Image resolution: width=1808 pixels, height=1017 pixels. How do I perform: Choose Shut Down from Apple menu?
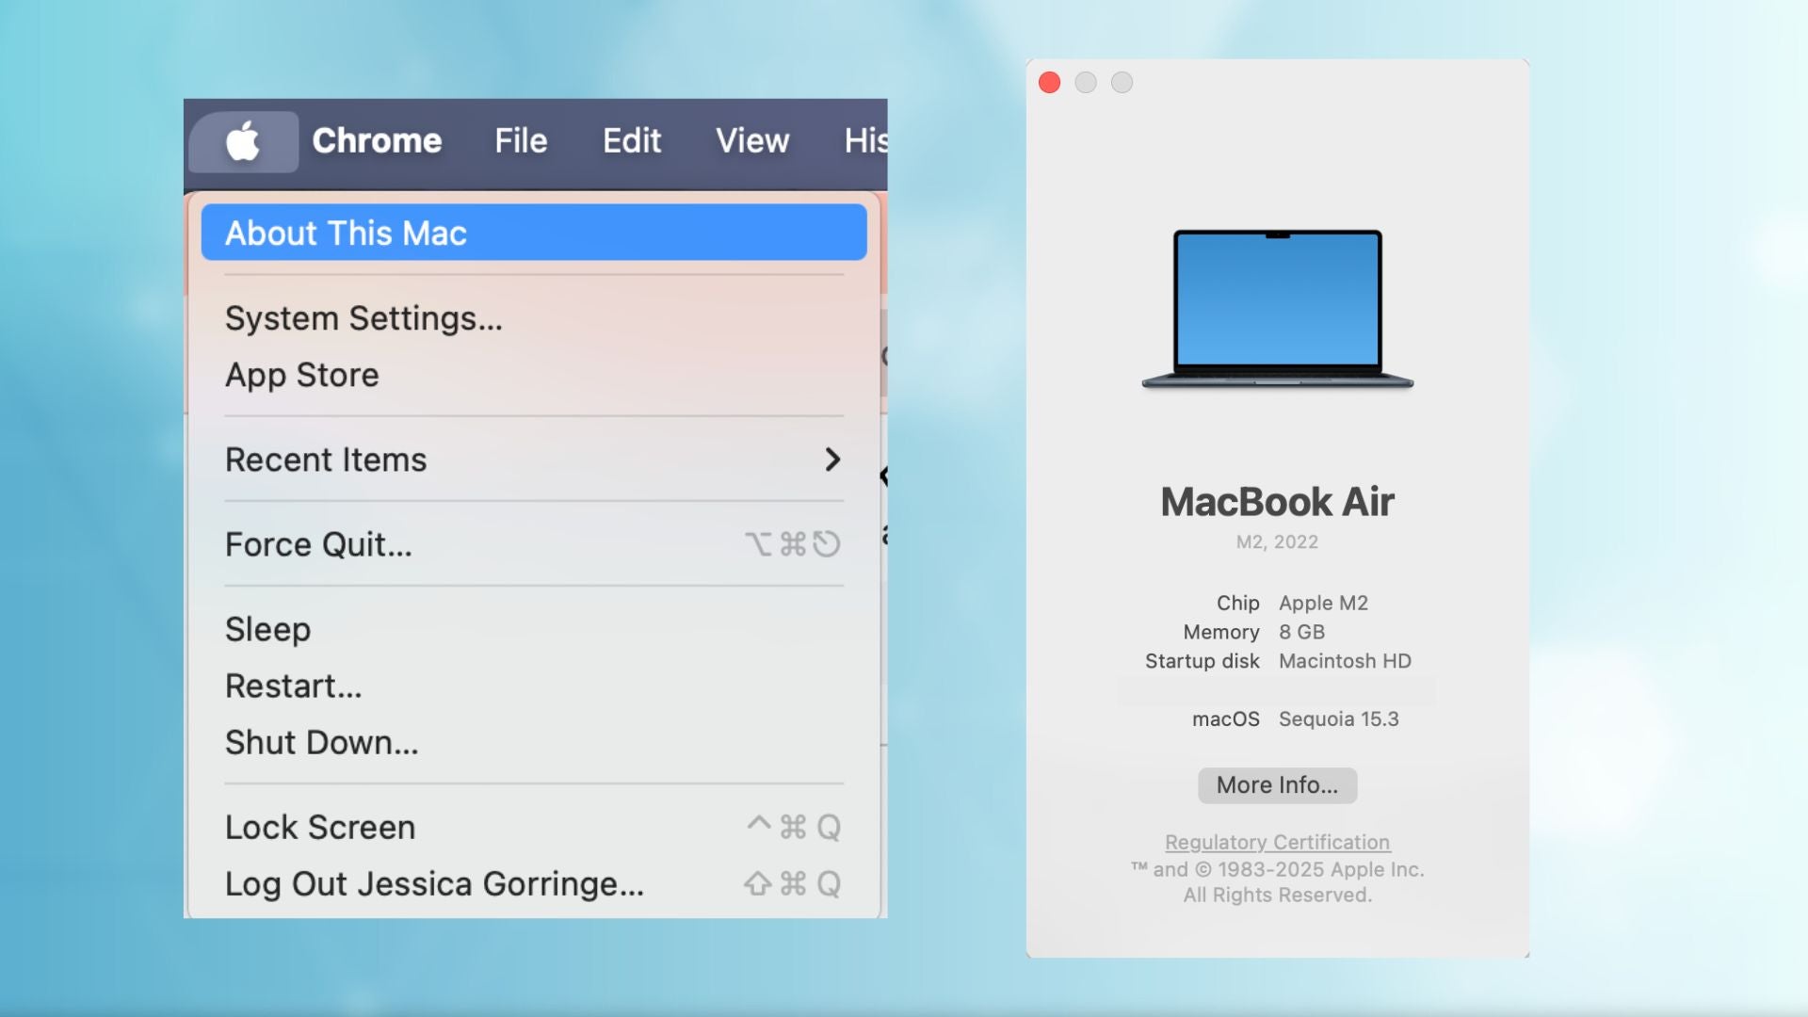(x=534, y=742)
